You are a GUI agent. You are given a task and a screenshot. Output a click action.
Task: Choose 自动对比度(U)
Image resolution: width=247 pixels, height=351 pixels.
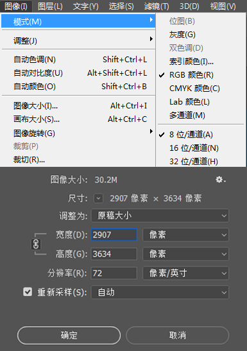(78, 73)
